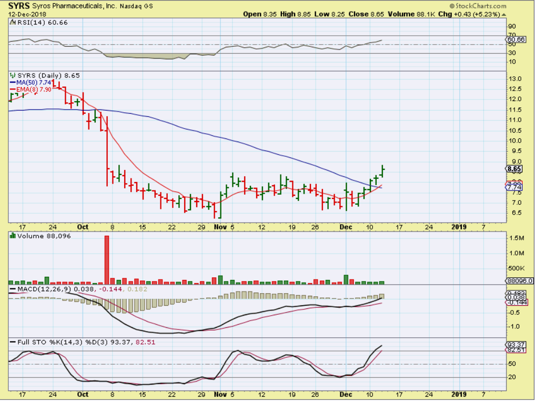Click the 60.66 RSI value tag on axis
The width and height of the screenshot is (535, 401).
point(516,39)
